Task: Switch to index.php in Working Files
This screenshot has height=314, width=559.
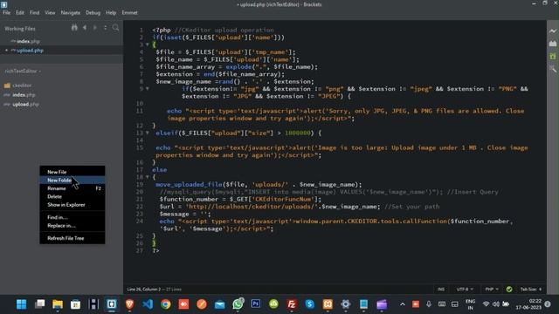Action: click(28, 41)
